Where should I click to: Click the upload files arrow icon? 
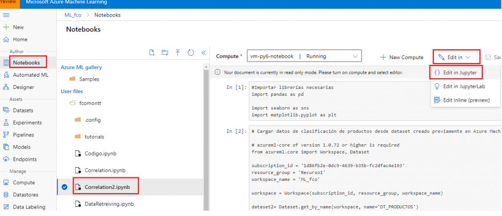tap(177, 53)
